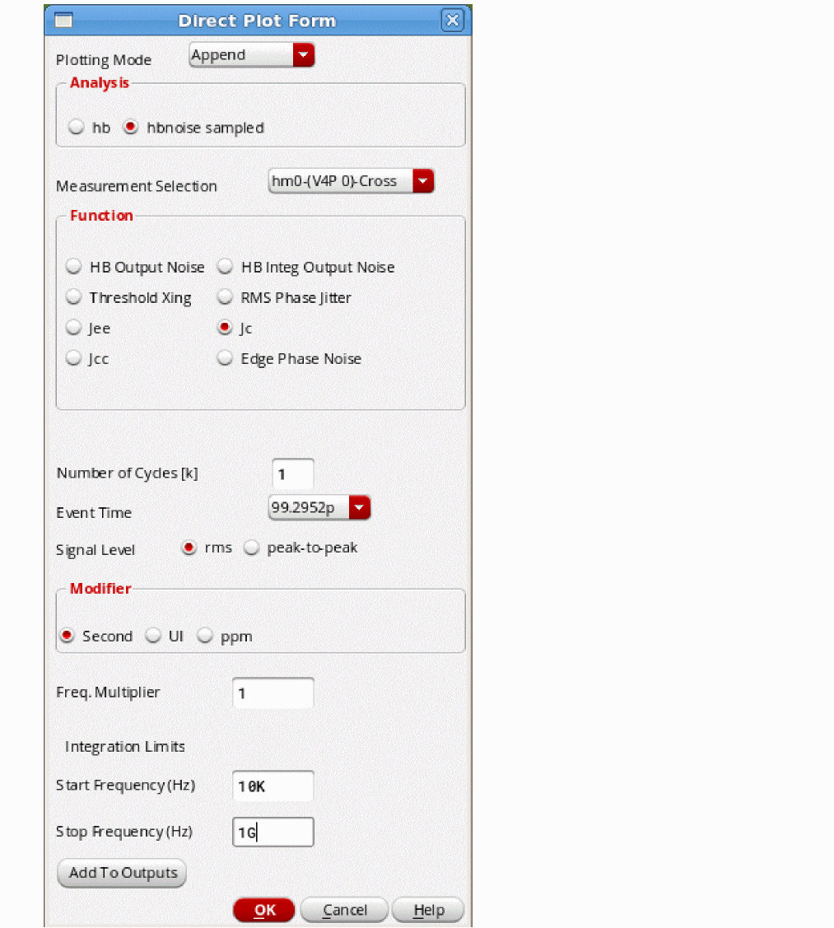The width and height of the screenshot is (834, 928).
Task: Select the Jcc function option
Action: tap(74, 358)
